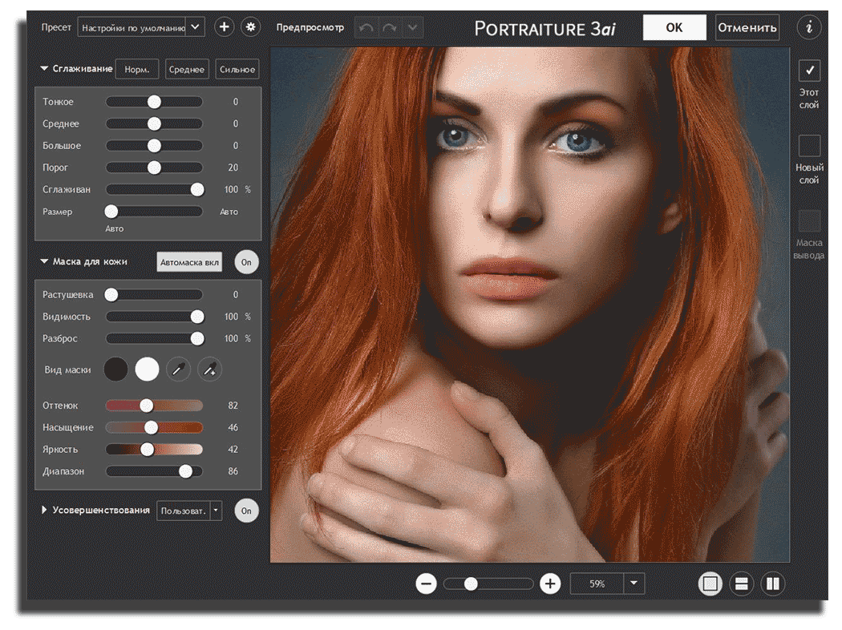Image resolution: width=842 pixels, height=630 pixels.
Task: Check the Новый слой checkbox
Action: coord(809,146)
